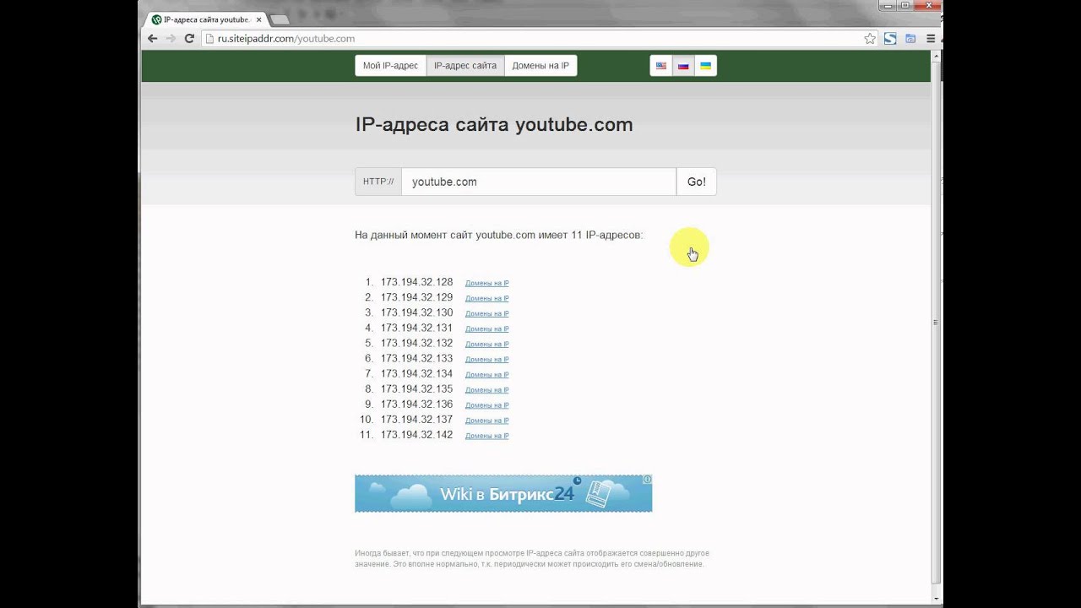Click the Go! button
Viewport: 1081px width, 608px height.
point(697,182)
